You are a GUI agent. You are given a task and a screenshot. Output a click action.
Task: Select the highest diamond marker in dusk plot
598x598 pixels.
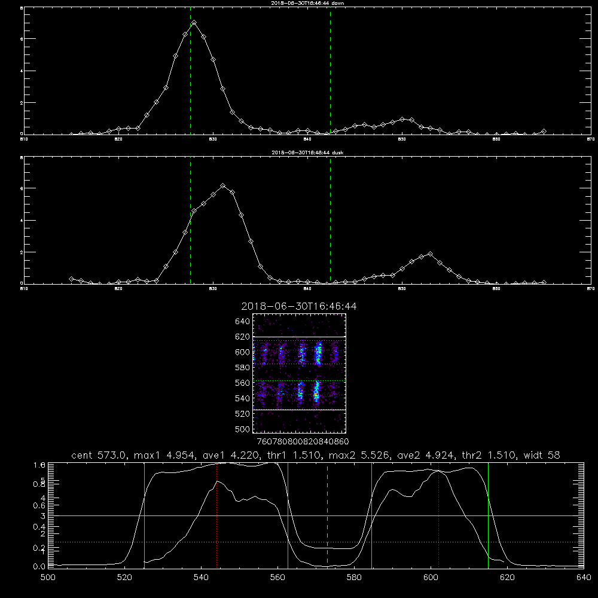tap(223, 186)
